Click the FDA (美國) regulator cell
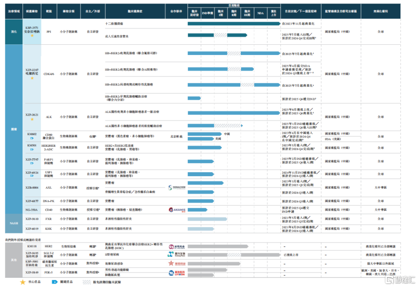Image resolution: width=418 pixels, height=287 pixels. (x=334, y=139)
